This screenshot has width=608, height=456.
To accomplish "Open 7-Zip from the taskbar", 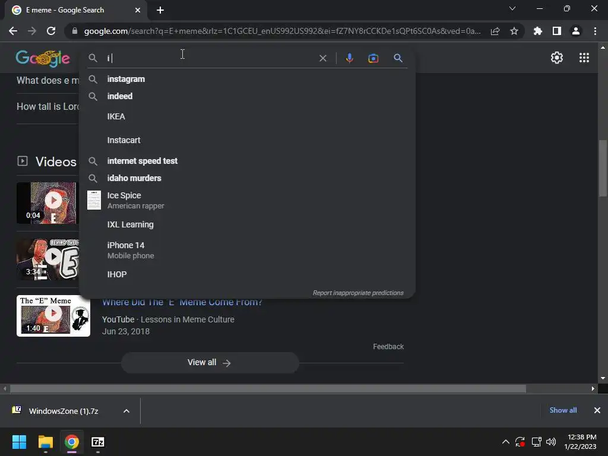I will (98, 442).
